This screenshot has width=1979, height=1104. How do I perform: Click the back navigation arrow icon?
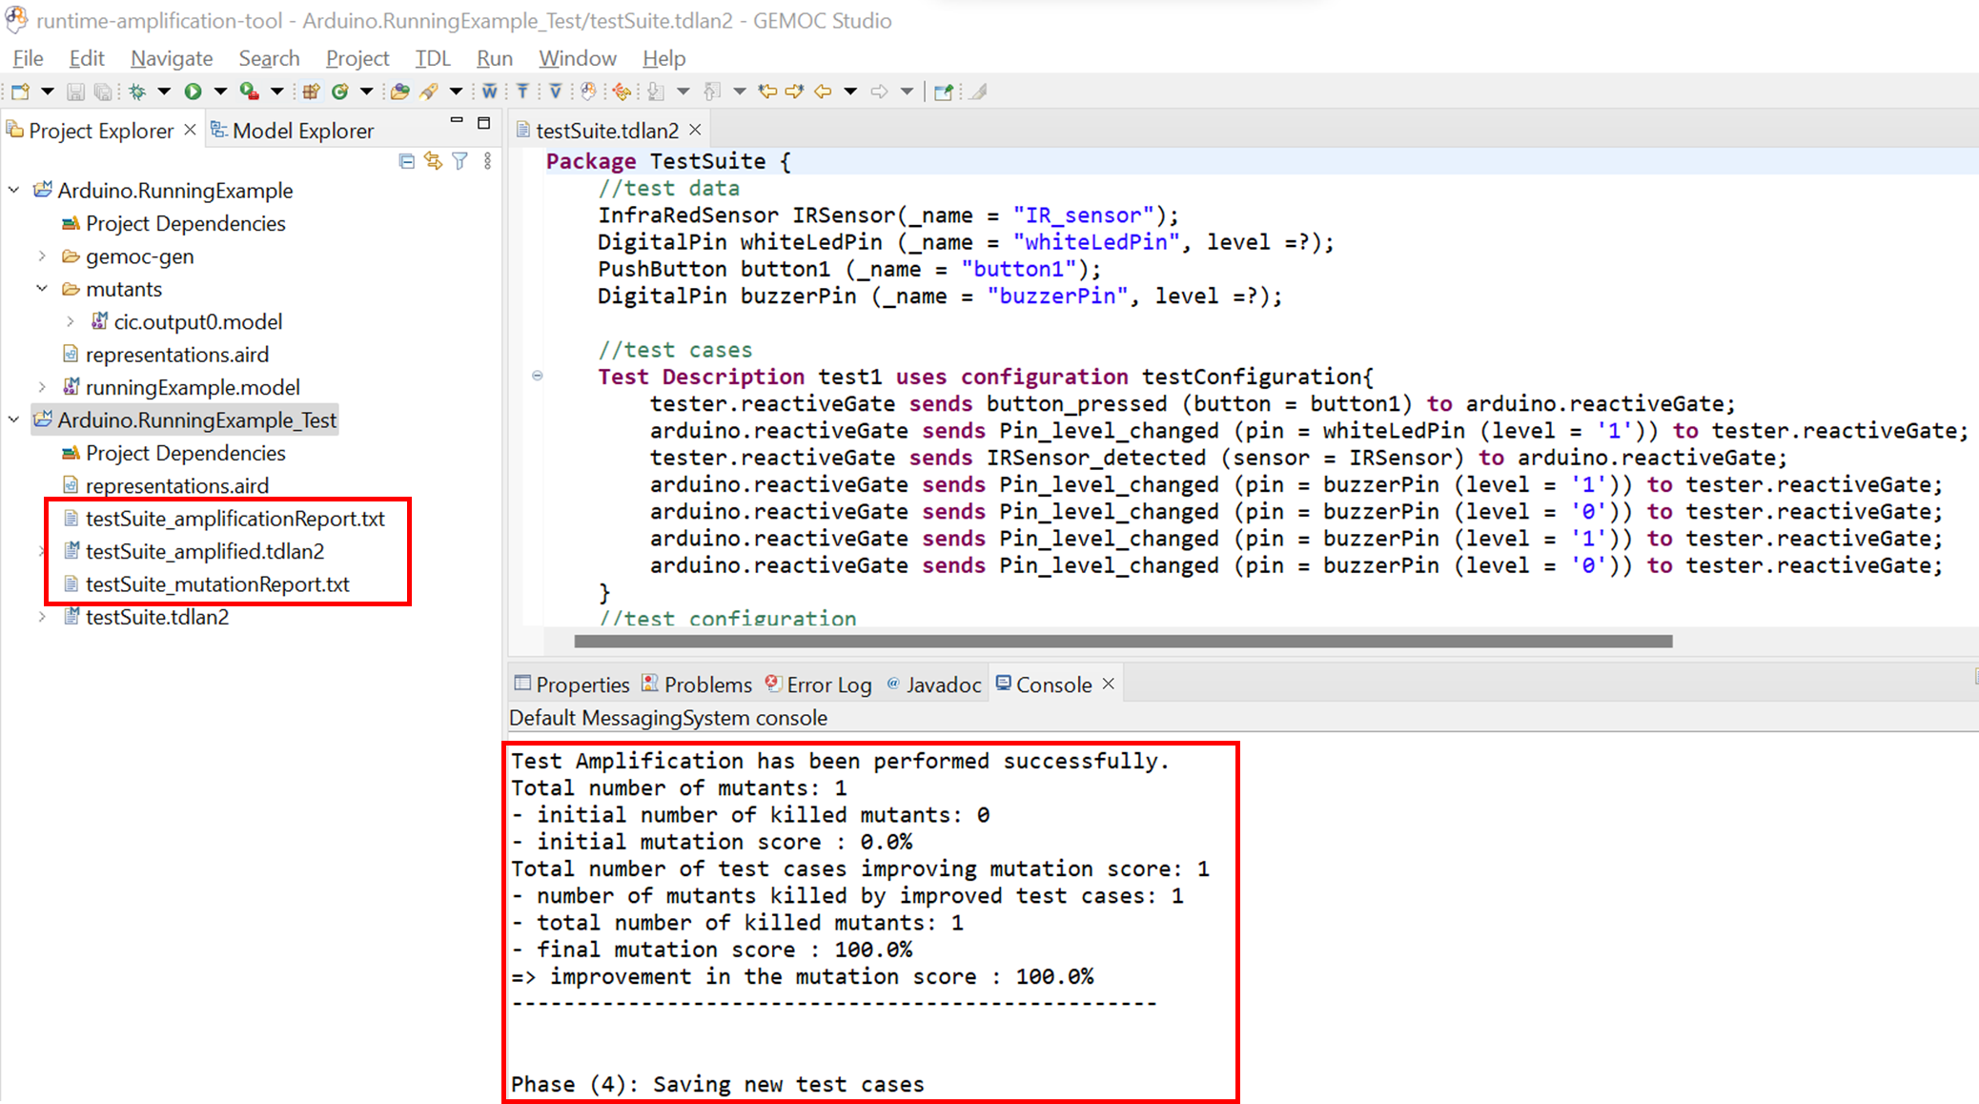click(823, 92)
